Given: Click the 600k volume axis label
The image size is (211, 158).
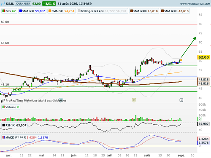Looking at the screenshot, I should pos(202,104).
